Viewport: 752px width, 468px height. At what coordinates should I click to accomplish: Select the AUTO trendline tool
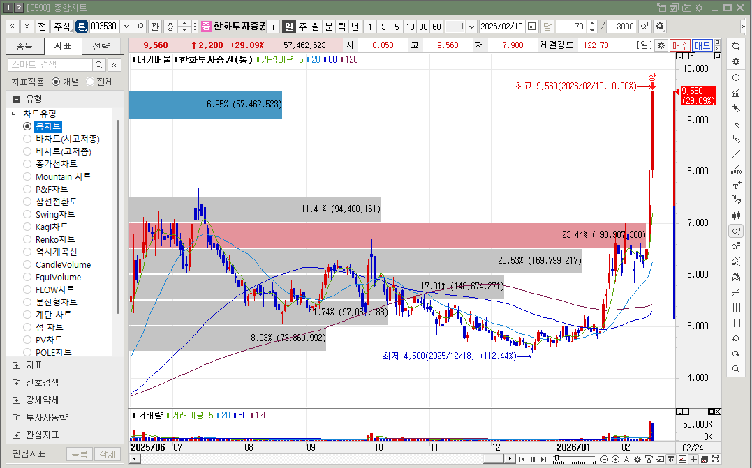[x=736, y=169]
